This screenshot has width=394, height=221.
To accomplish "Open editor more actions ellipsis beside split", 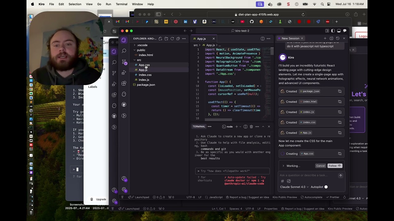I will [x=268, y=39].
